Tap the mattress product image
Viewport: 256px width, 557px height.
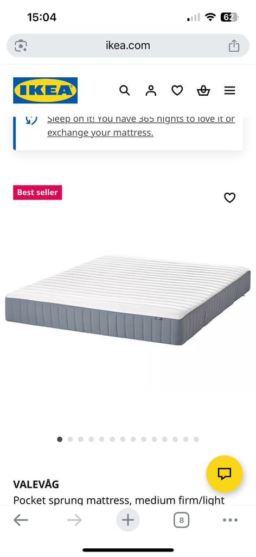tap(128, 300)
